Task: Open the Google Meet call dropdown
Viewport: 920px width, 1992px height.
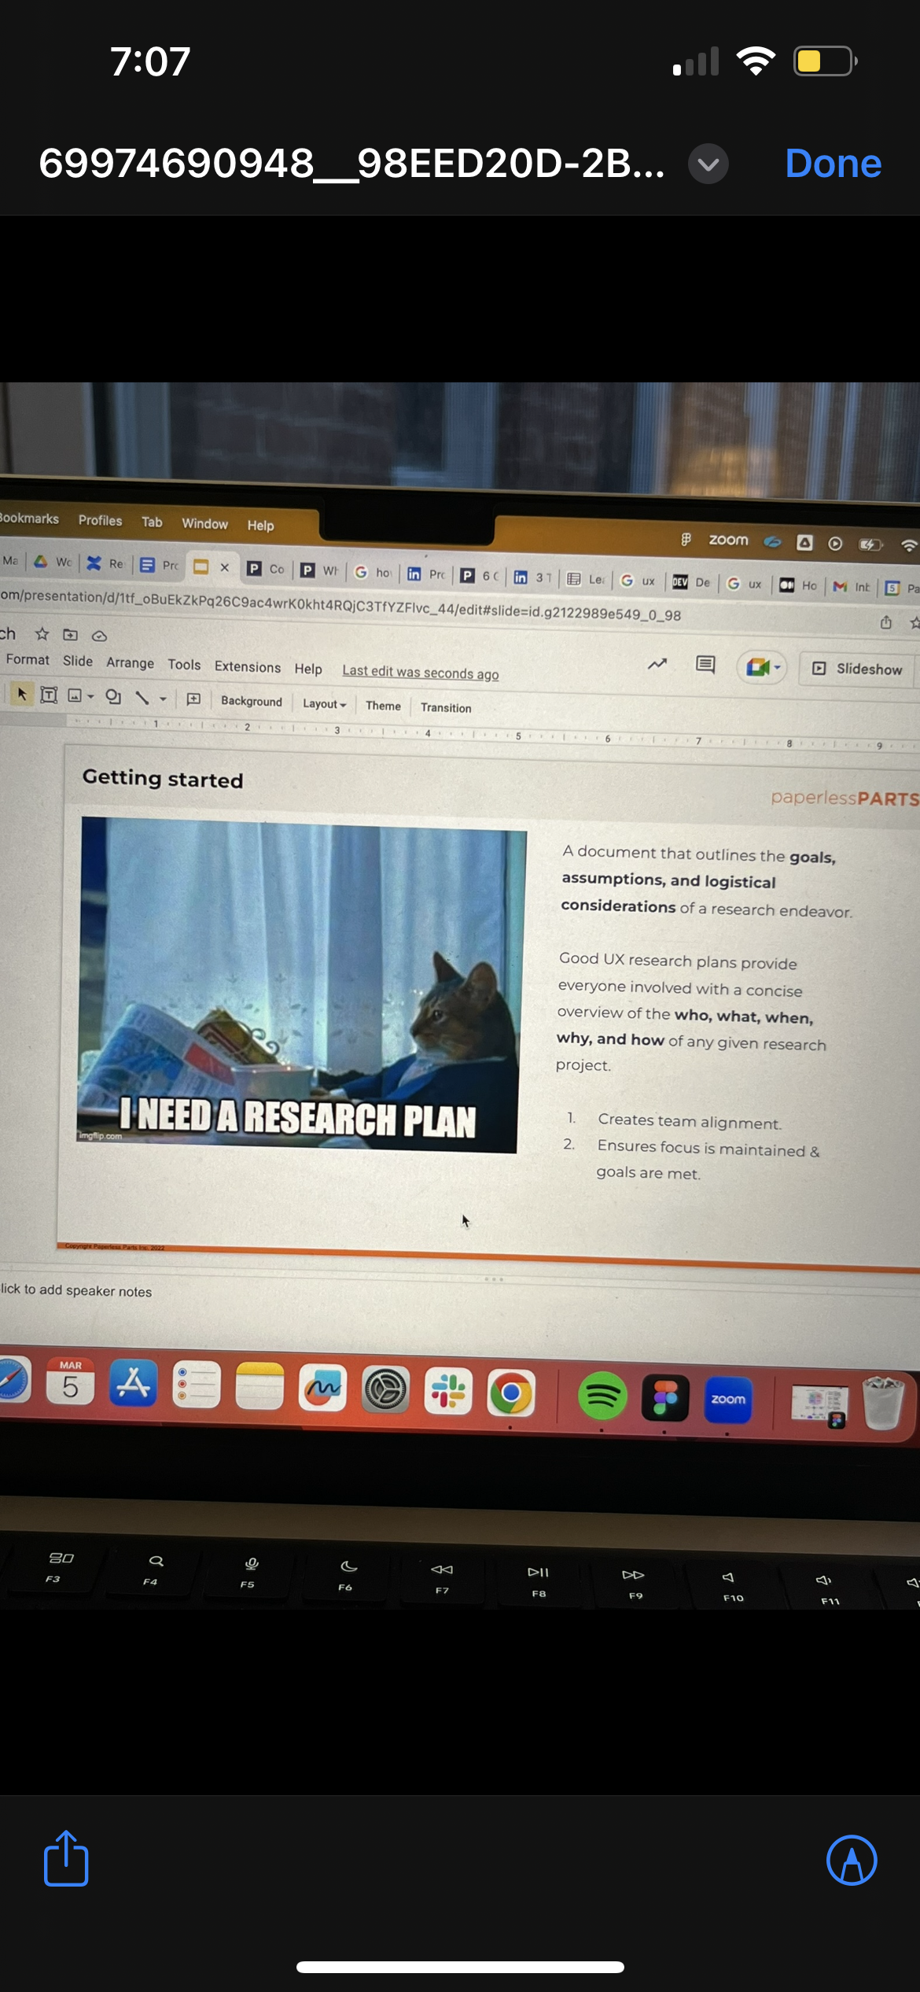Action: [761, 668]
